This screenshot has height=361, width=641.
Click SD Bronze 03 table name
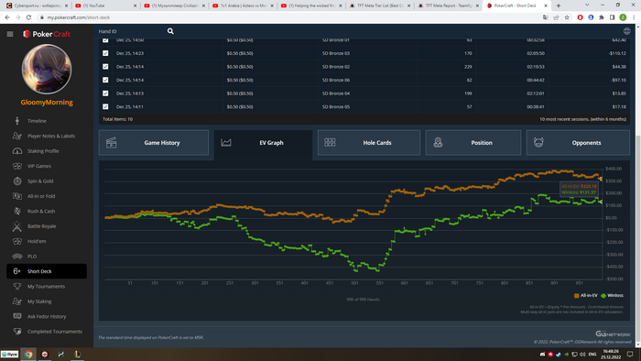click(336, 53)
